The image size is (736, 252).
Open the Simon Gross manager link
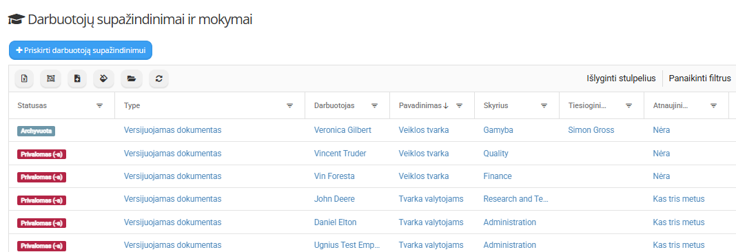coord(591,130)
